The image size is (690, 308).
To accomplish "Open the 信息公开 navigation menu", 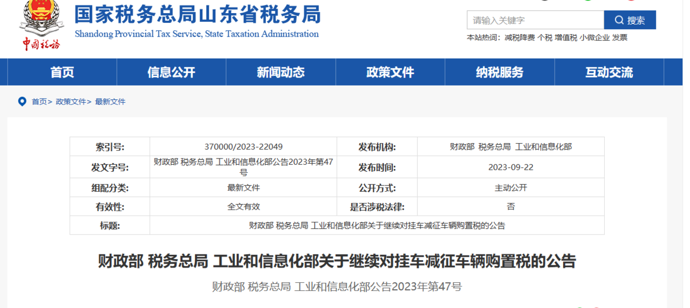I will click(171, 72).
